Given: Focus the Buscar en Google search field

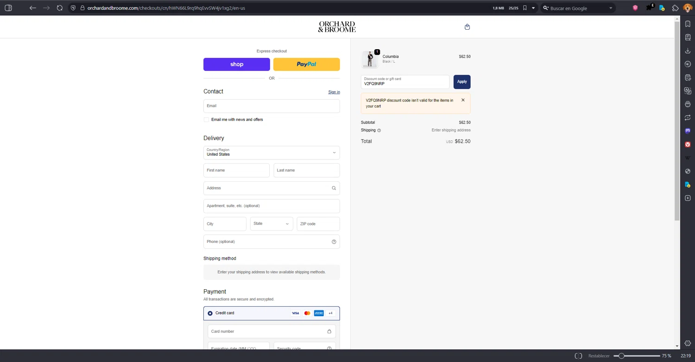Looking at the screenshot, I should pyautogui.click(x=577, y=8).
